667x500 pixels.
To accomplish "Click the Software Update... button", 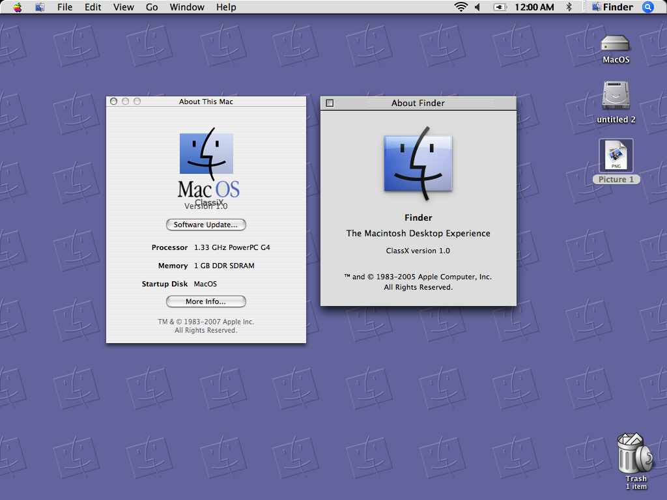I will [206, 225].
